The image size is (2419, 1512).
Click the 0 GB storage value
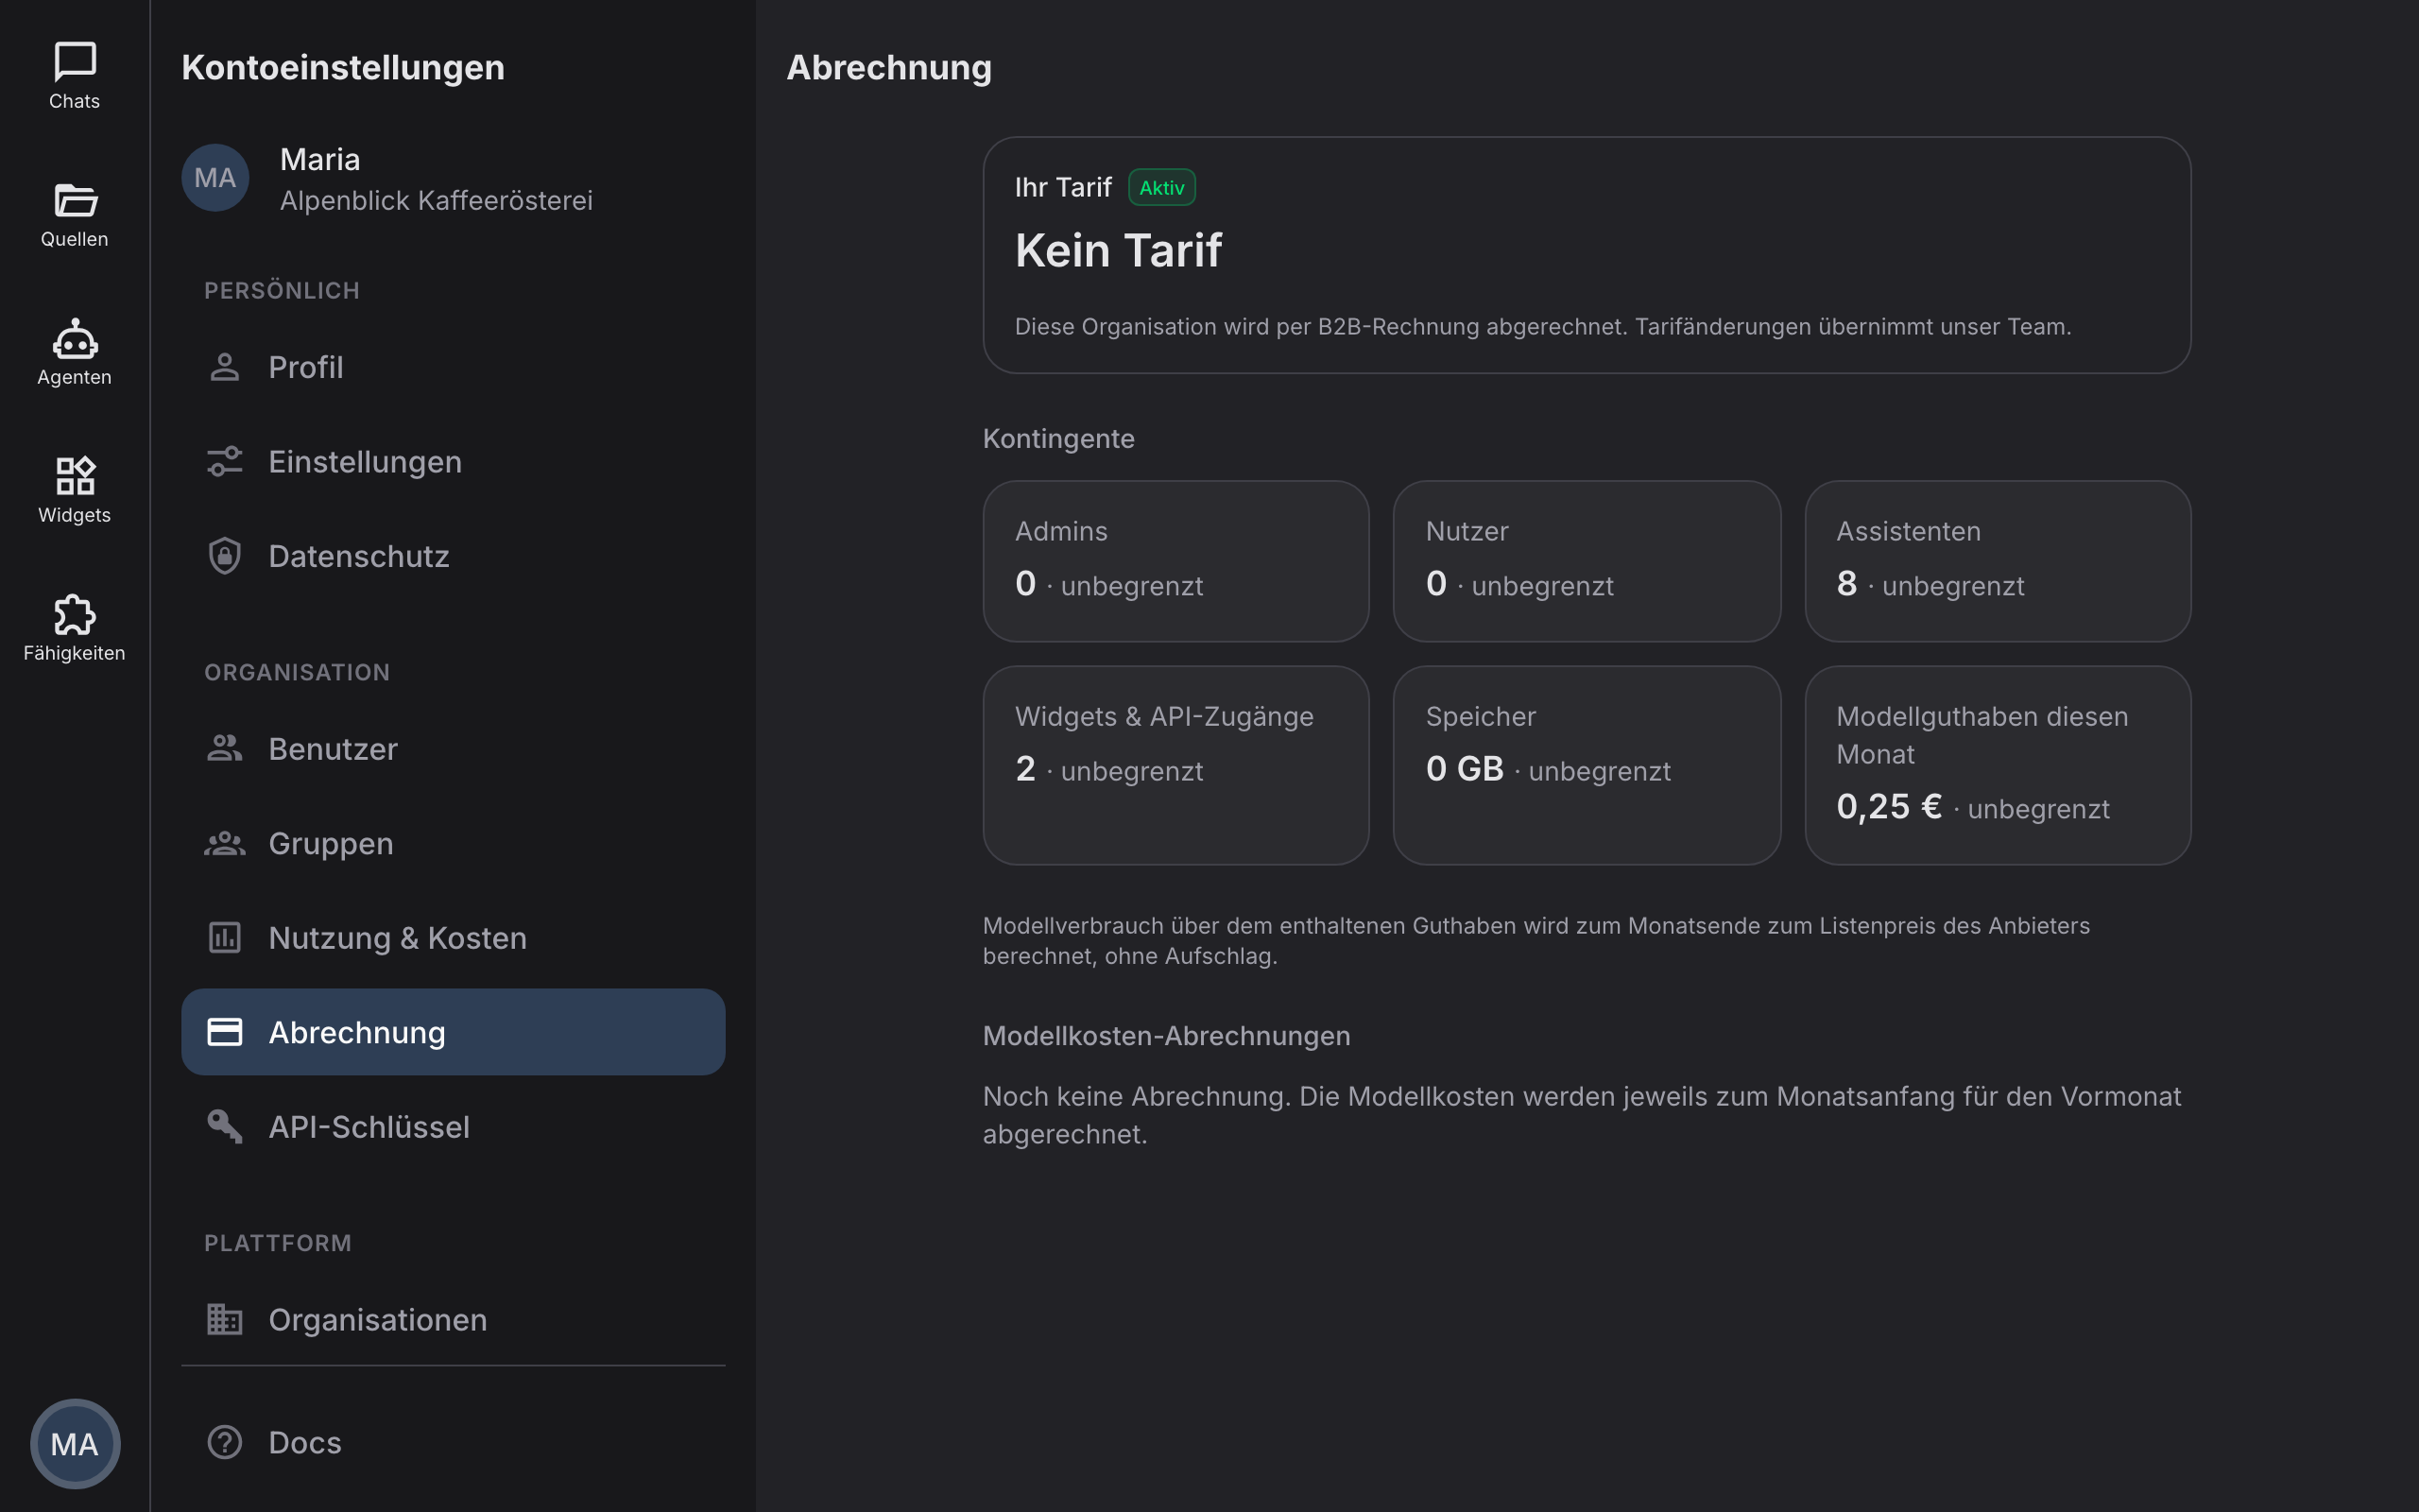point(1465,768)
